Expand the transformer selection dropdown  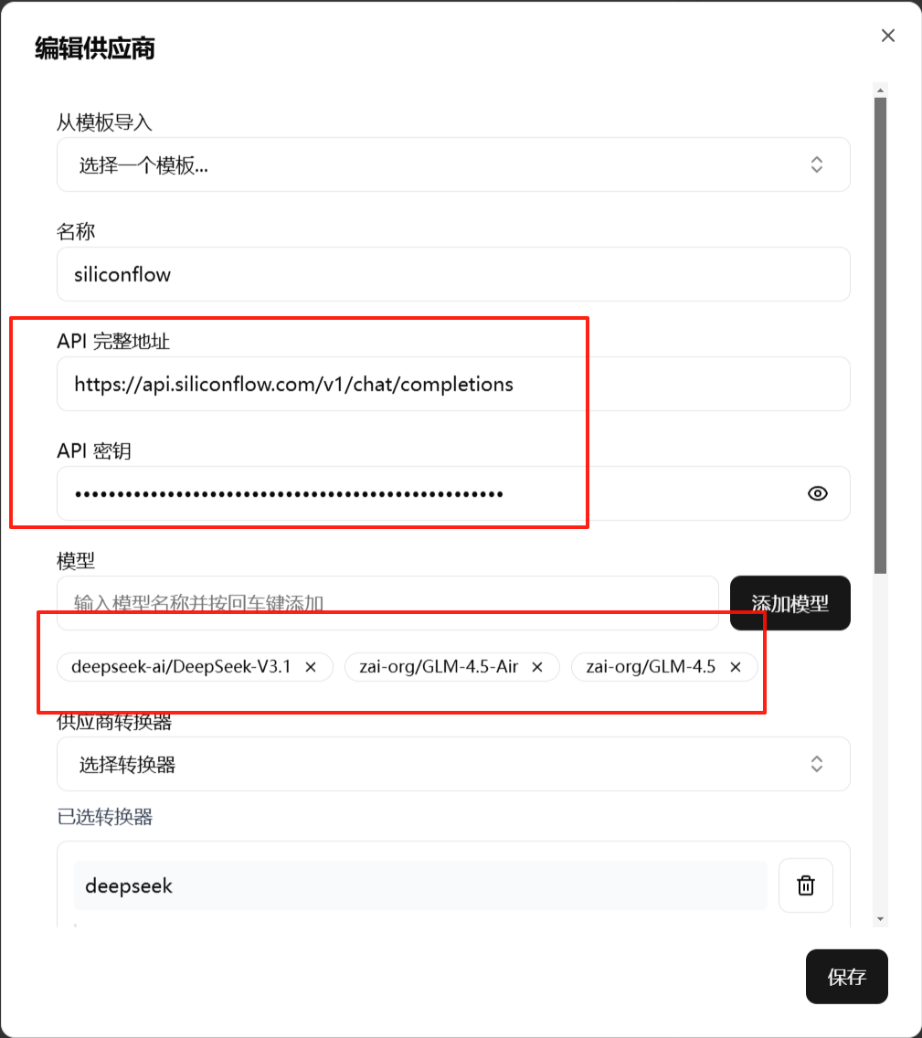453,764
